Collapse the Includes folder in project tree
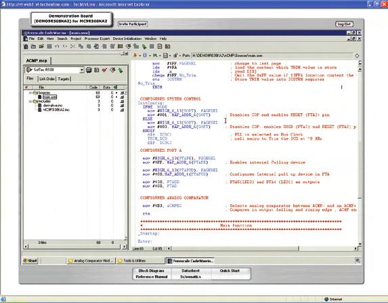Screen dimensions: 388x303 [30, 101]
